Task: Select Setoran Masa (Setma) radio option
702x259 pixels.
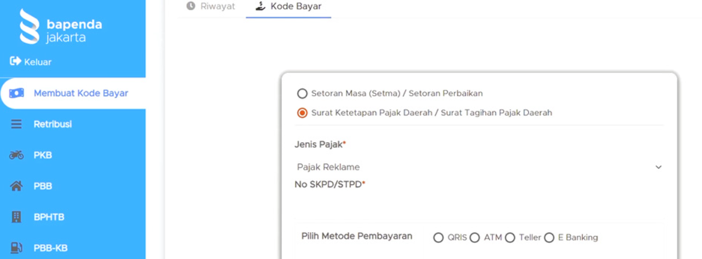Action: (303, 93)
